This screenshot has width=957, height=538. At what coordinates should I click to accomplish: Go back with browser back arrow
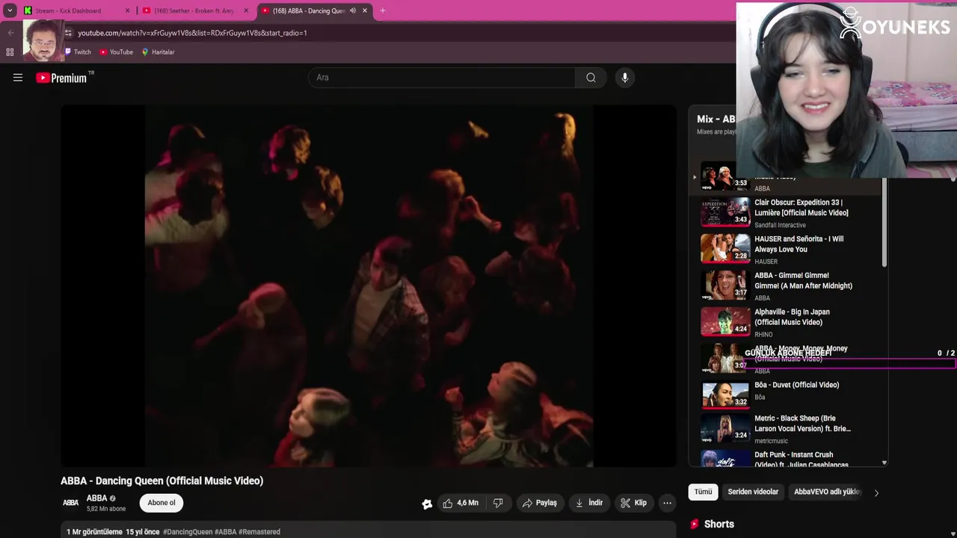pyautogui.click(x=10, y=33)
